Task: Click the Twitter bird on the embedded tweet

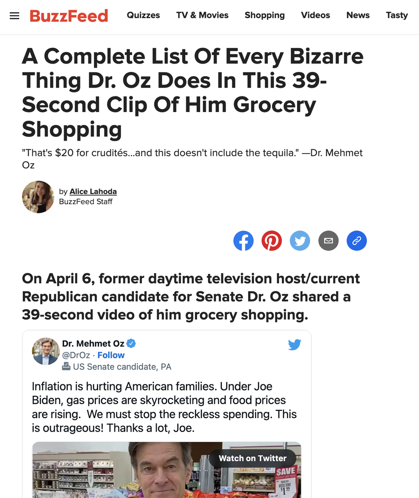Action: (x=295, y=345)
